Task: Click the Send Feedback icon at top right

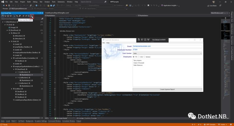Action: 220,5
